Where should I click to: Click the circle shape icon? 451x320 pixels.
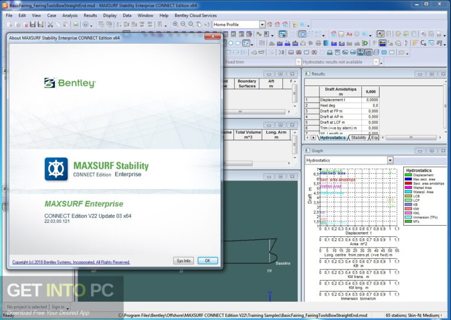click(231, 44)
